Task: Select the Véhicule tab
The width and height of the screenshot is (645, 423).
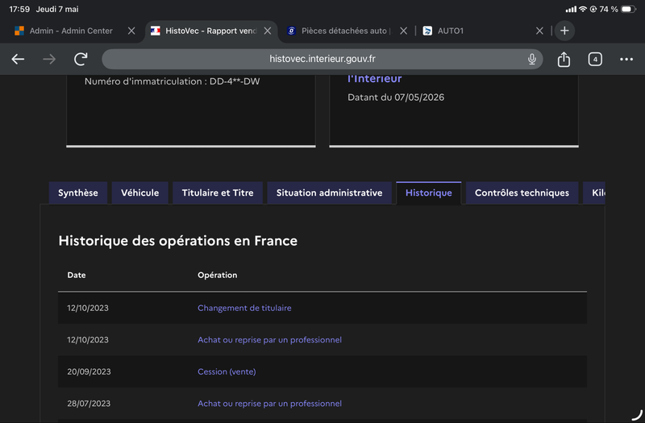Action: tap(139, 193)
